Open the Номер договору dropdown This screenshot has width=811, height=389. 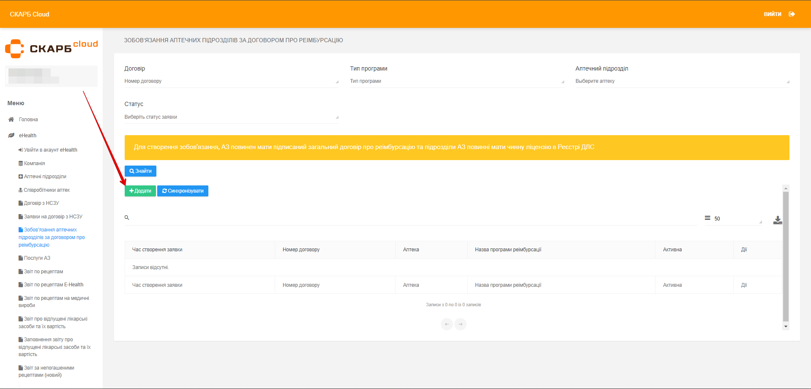(231, 81)
